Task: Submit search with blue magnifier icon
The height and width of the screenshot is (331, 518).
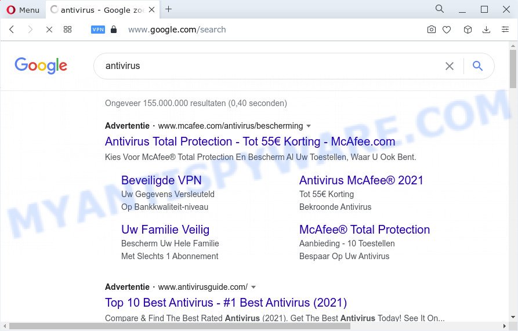Action: [478, 66]
